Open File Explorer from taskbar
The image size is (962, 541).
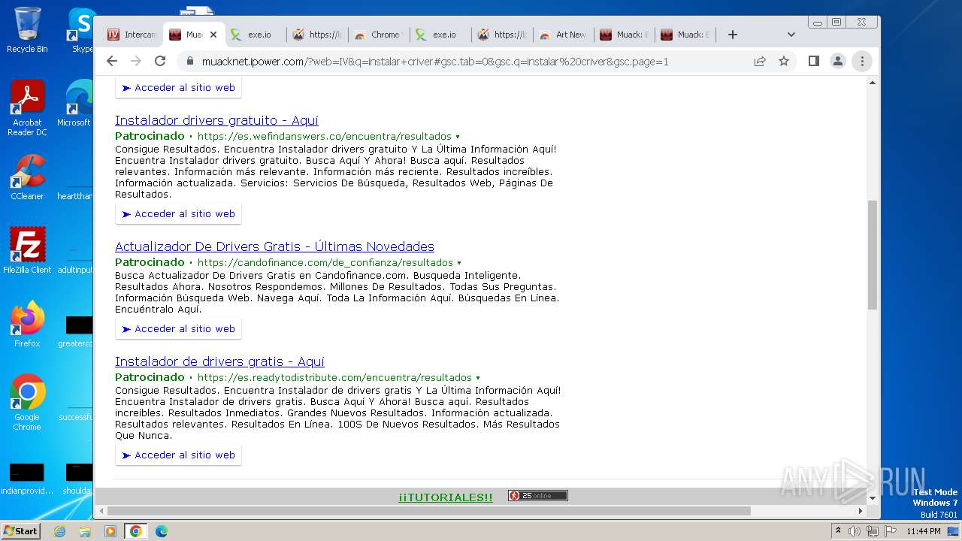click(85, 531)
